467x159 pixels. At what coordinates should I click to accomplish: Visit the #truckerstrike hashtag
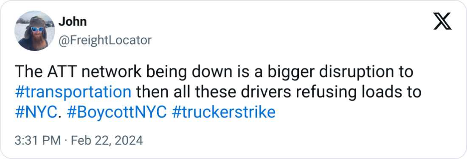(x=224, y=112)
